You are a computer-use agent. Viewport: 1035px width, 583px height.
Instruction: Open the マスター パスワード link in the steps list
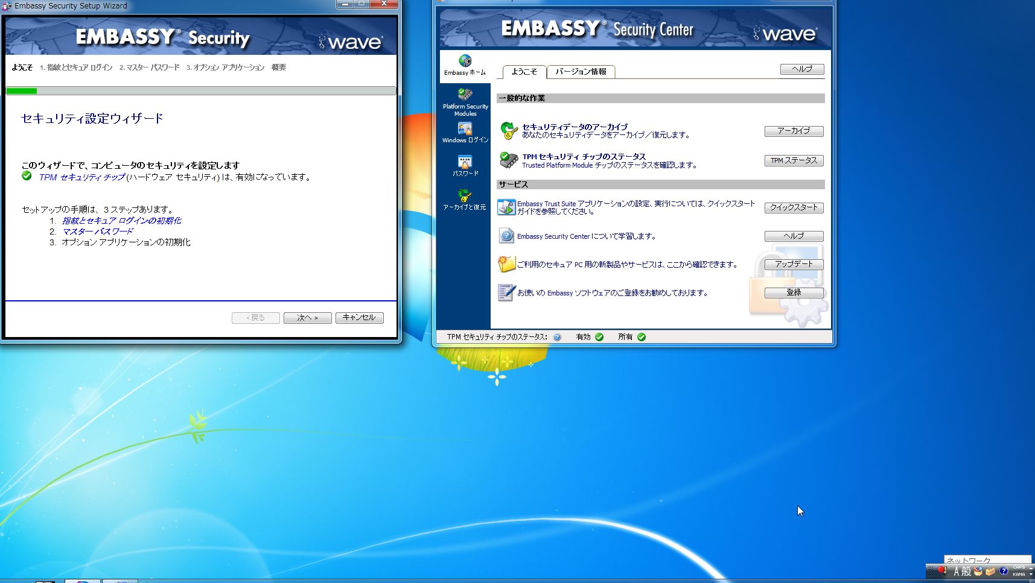click(x=98, y=232)
